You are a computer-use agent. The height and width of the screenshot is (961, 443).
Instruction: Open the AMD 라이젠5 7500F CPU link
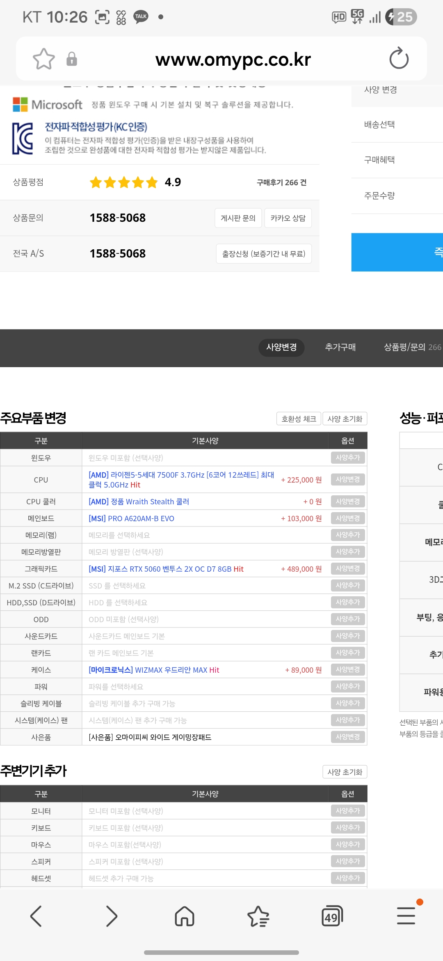[181, 480]
